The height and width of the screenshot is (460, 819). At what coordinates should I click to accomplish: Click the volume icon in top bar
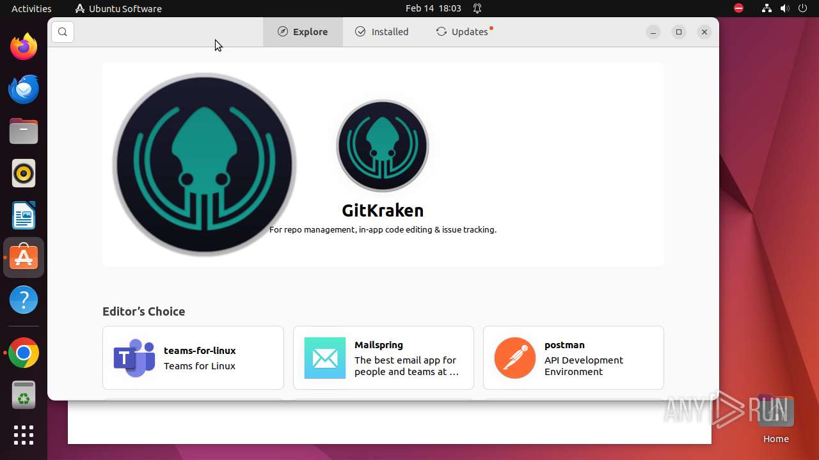[x=785, y=8]
